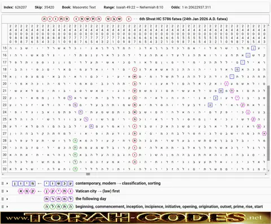Expand the 'beginning, commencement' term row
This screenshot has height=224, width=271.
pos(7,207)
